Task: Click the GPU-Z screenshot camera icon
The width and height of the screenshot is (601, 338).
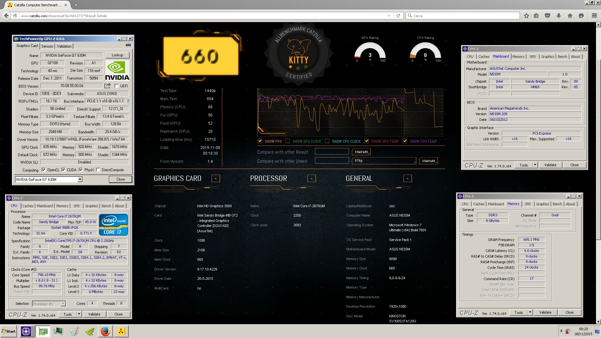Action: point(128,45)
